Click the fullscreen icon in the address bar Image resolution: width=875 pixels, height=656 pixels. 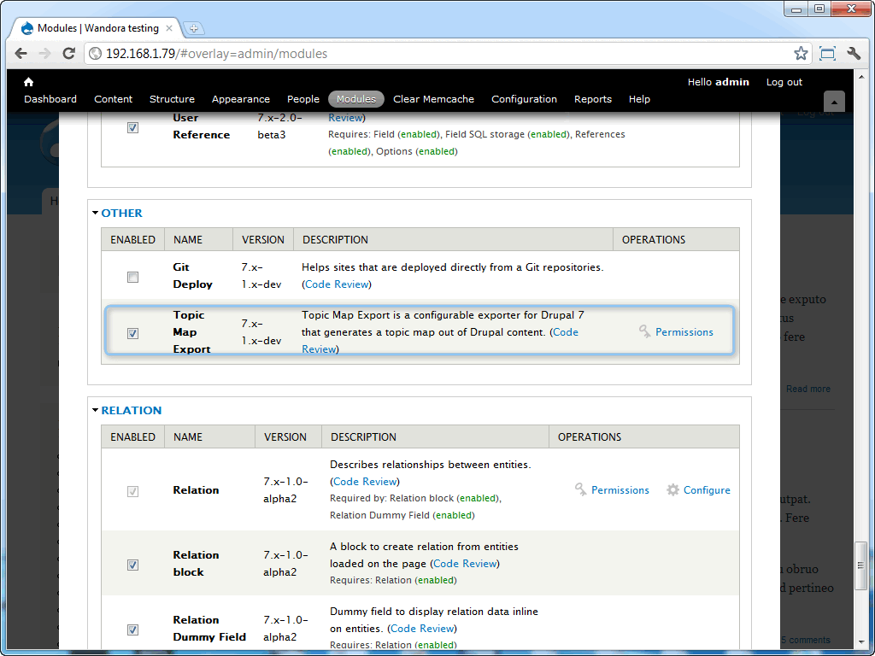827,52
